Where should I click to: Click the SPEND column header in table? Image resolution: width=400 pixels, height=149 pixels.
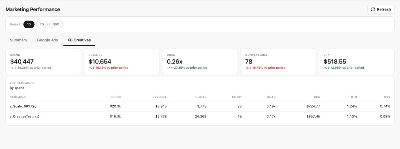116,97
